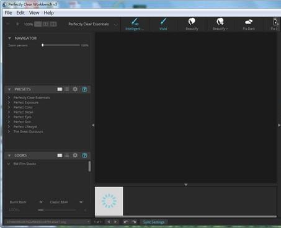Select the Vivid preset brush icon
Image resolution: width=281 pixels, height=228 pixels.
pyautogui.click(x=163, y=22)
